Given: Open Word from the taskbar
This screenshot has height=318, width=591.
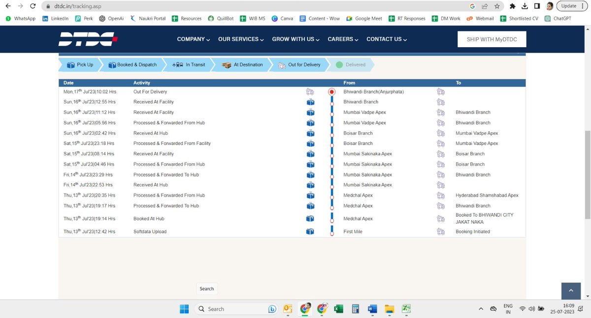Looking at the screenshot, I should click(x=372, y=309).
